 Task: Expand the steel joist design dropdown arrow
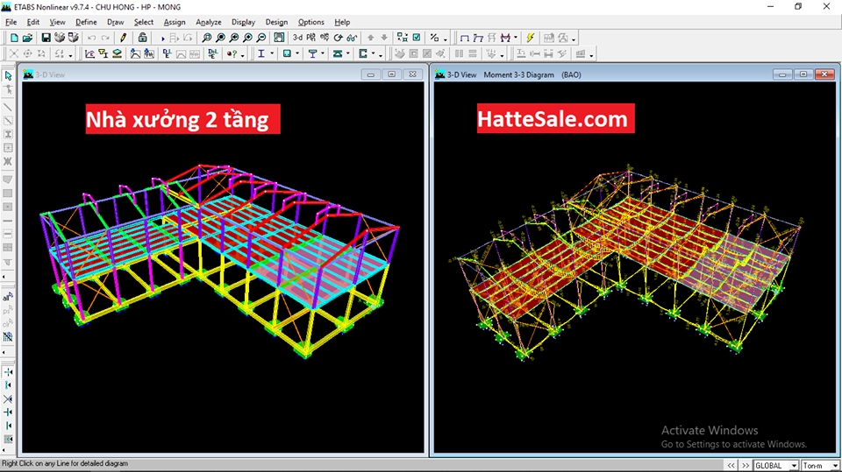tap(347, 53)
